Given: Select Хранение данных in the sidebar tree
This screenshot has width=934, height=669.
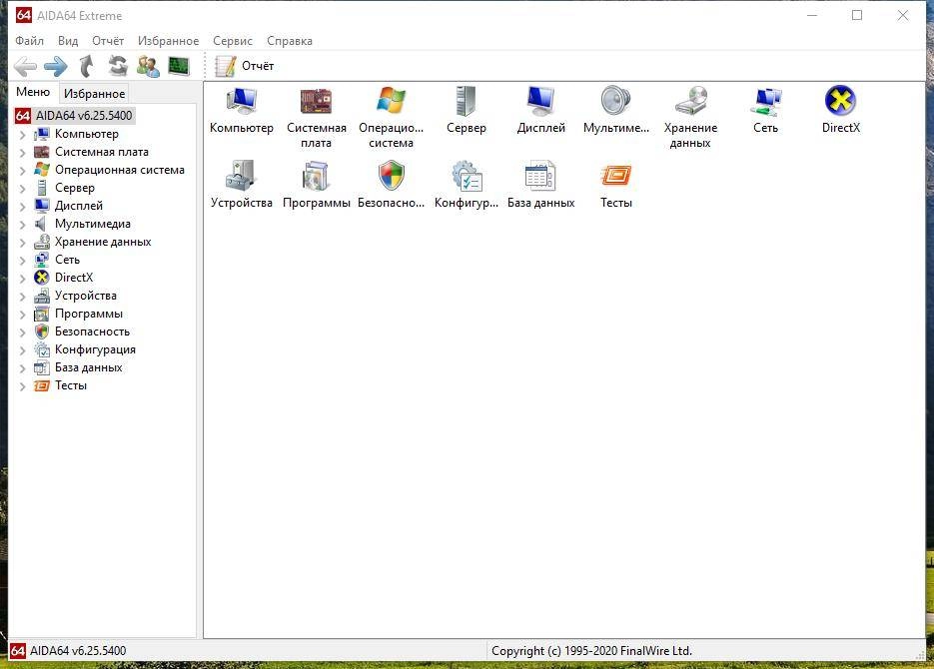Looking at the screenshot, I should (x=103, y=242).
